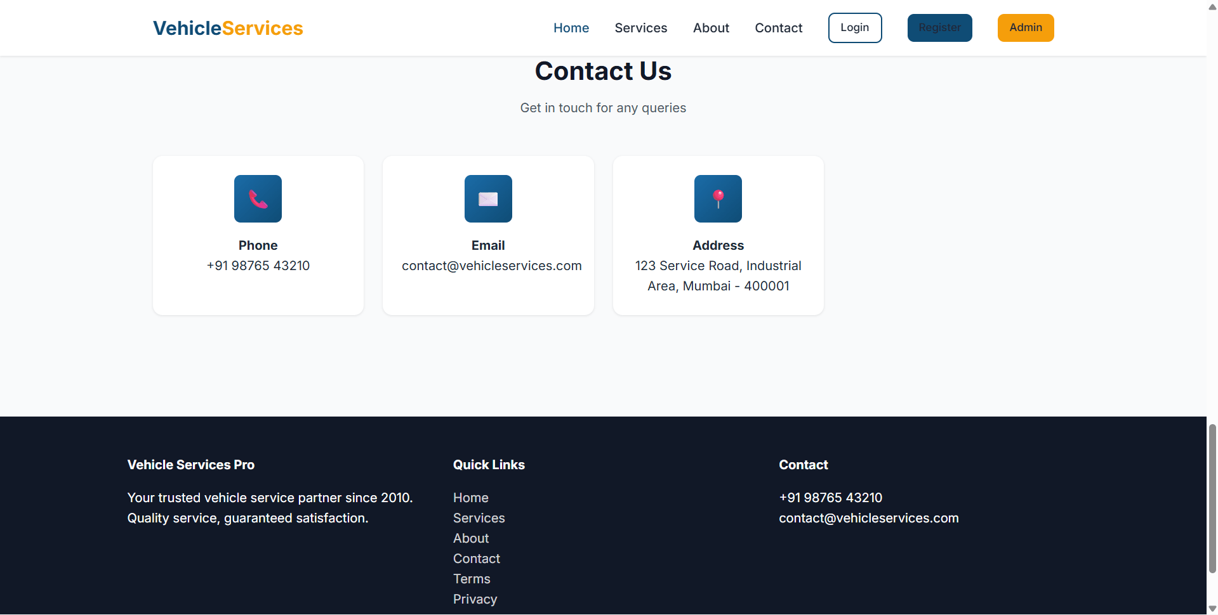Click the footer phone number +91 98765 43210
1218x615 pixels.
click(x=831, y=498)
